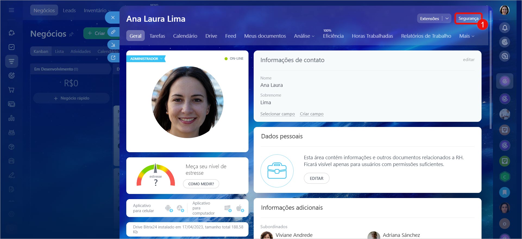Open the Mais tab dropdown
Image resolution: width=522 pixels, height=239 pixels.
[467, 36]
